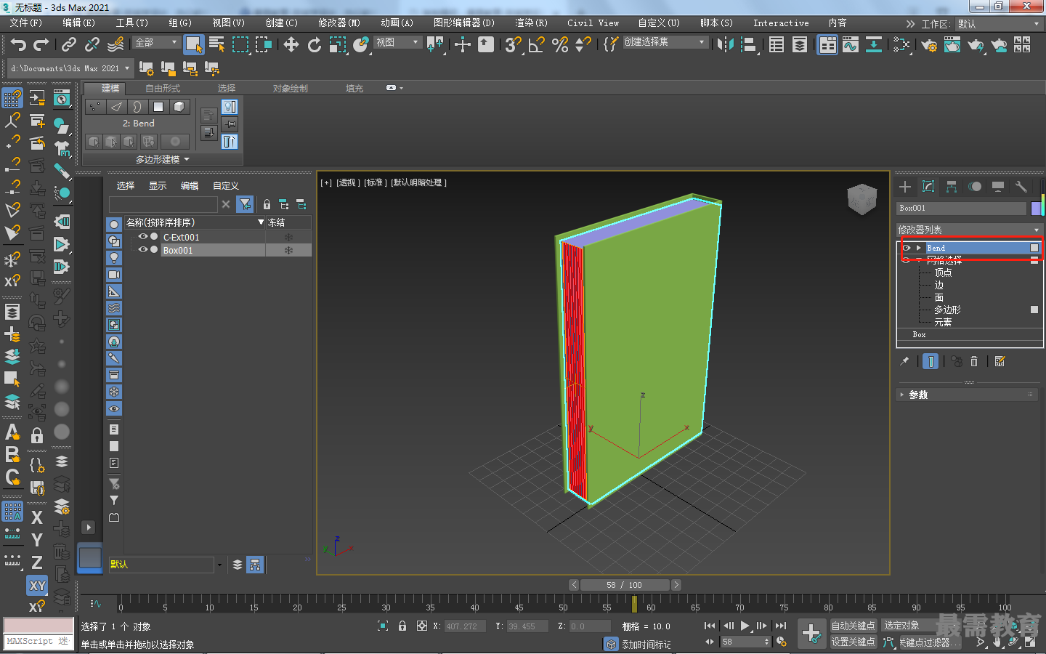Open Select by Name list icon
This screenshot has height=654, width=1046.
pyautogui.click(x=216, y=44)
